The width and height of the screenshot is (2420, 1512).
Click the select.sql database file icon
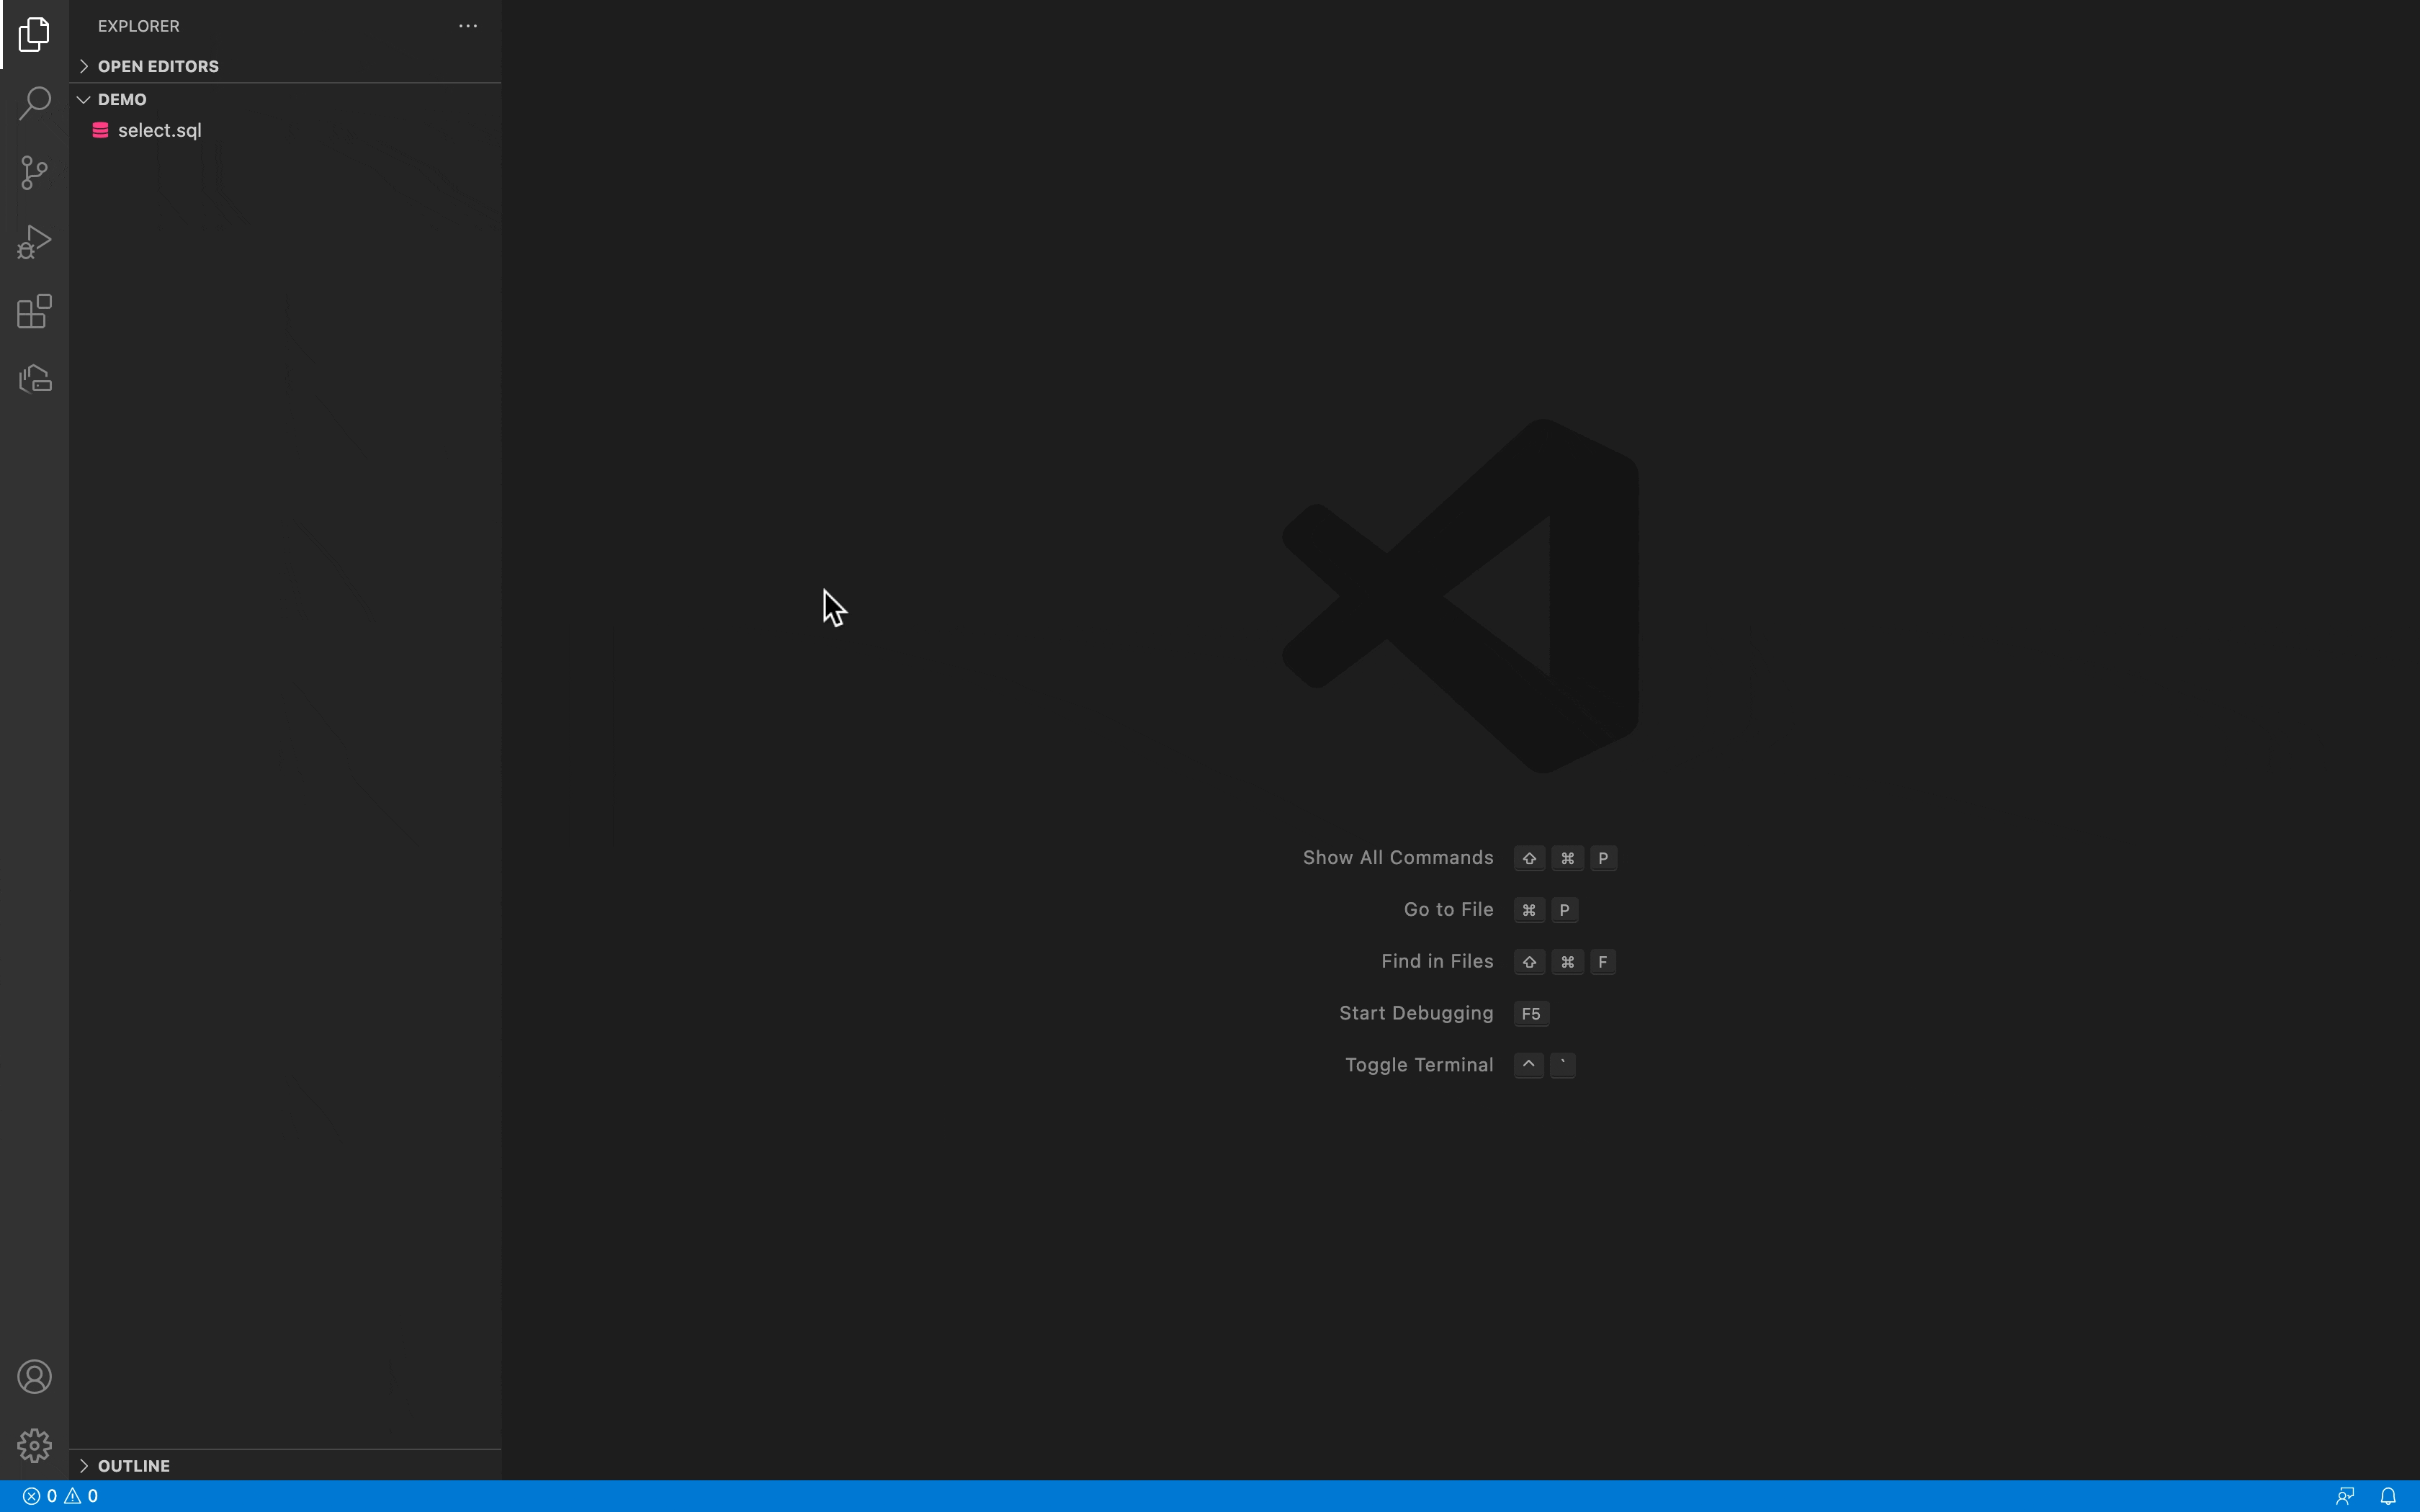click(100, 130)
